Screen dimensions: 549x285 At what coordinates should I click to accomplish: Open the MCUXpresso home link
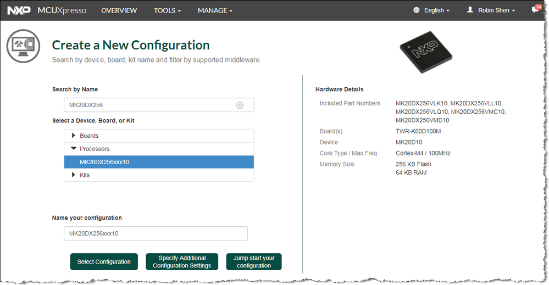tap(62, 10)
